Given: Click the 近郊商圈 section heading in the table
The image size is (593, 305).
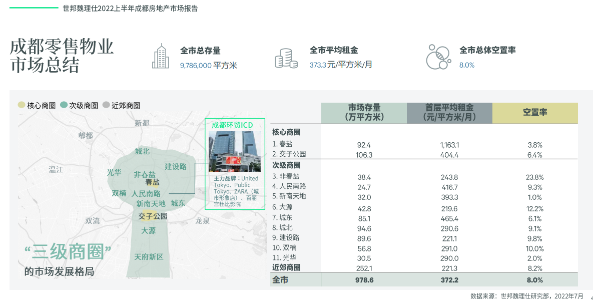Looking at the screenshot, I should point(286,268).
